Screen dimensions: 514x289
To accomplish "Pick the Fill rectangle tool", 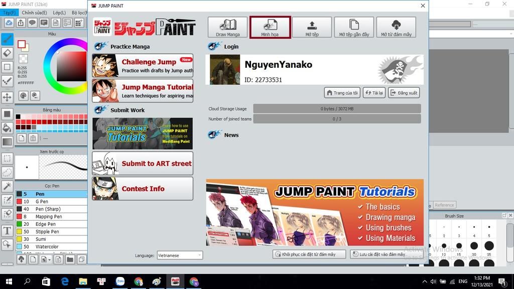I will click(7, 114).
